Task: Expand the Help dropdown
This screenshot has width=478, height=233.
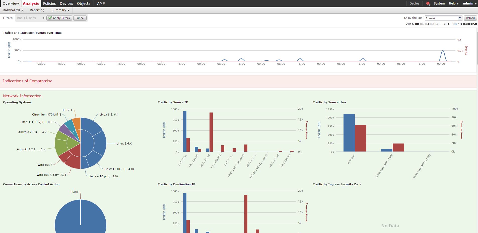Action: click(x=453, y=3)
